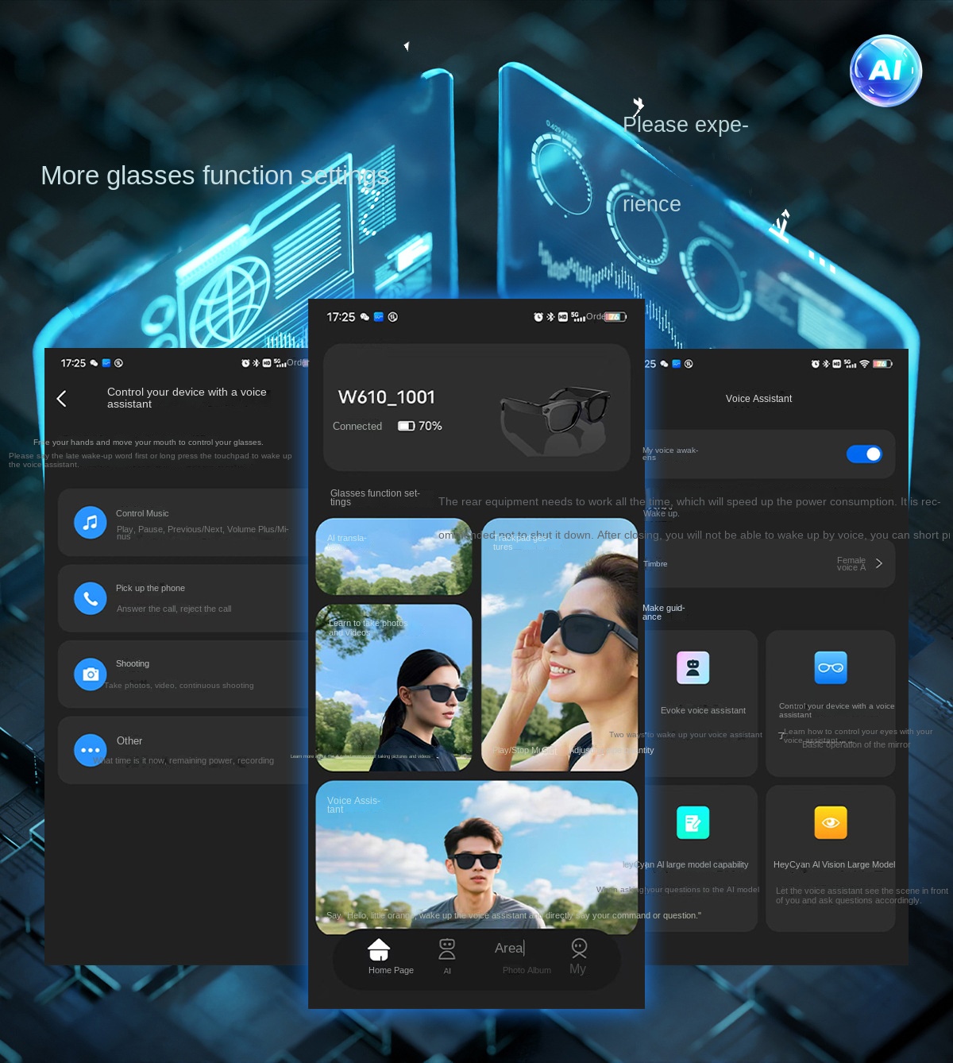
Task: Select the Pick up the phone icon
Action: tap(91, 598)
